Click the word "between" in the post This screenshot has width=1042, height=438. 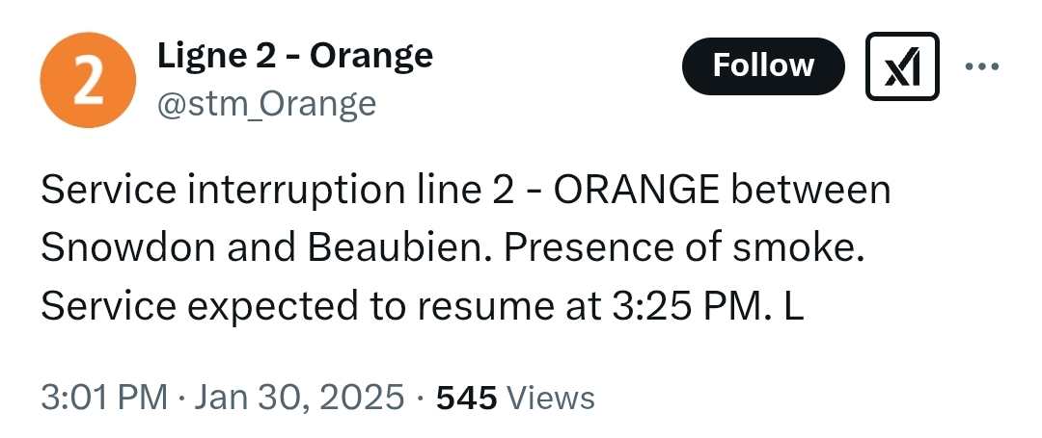(811, 190)
